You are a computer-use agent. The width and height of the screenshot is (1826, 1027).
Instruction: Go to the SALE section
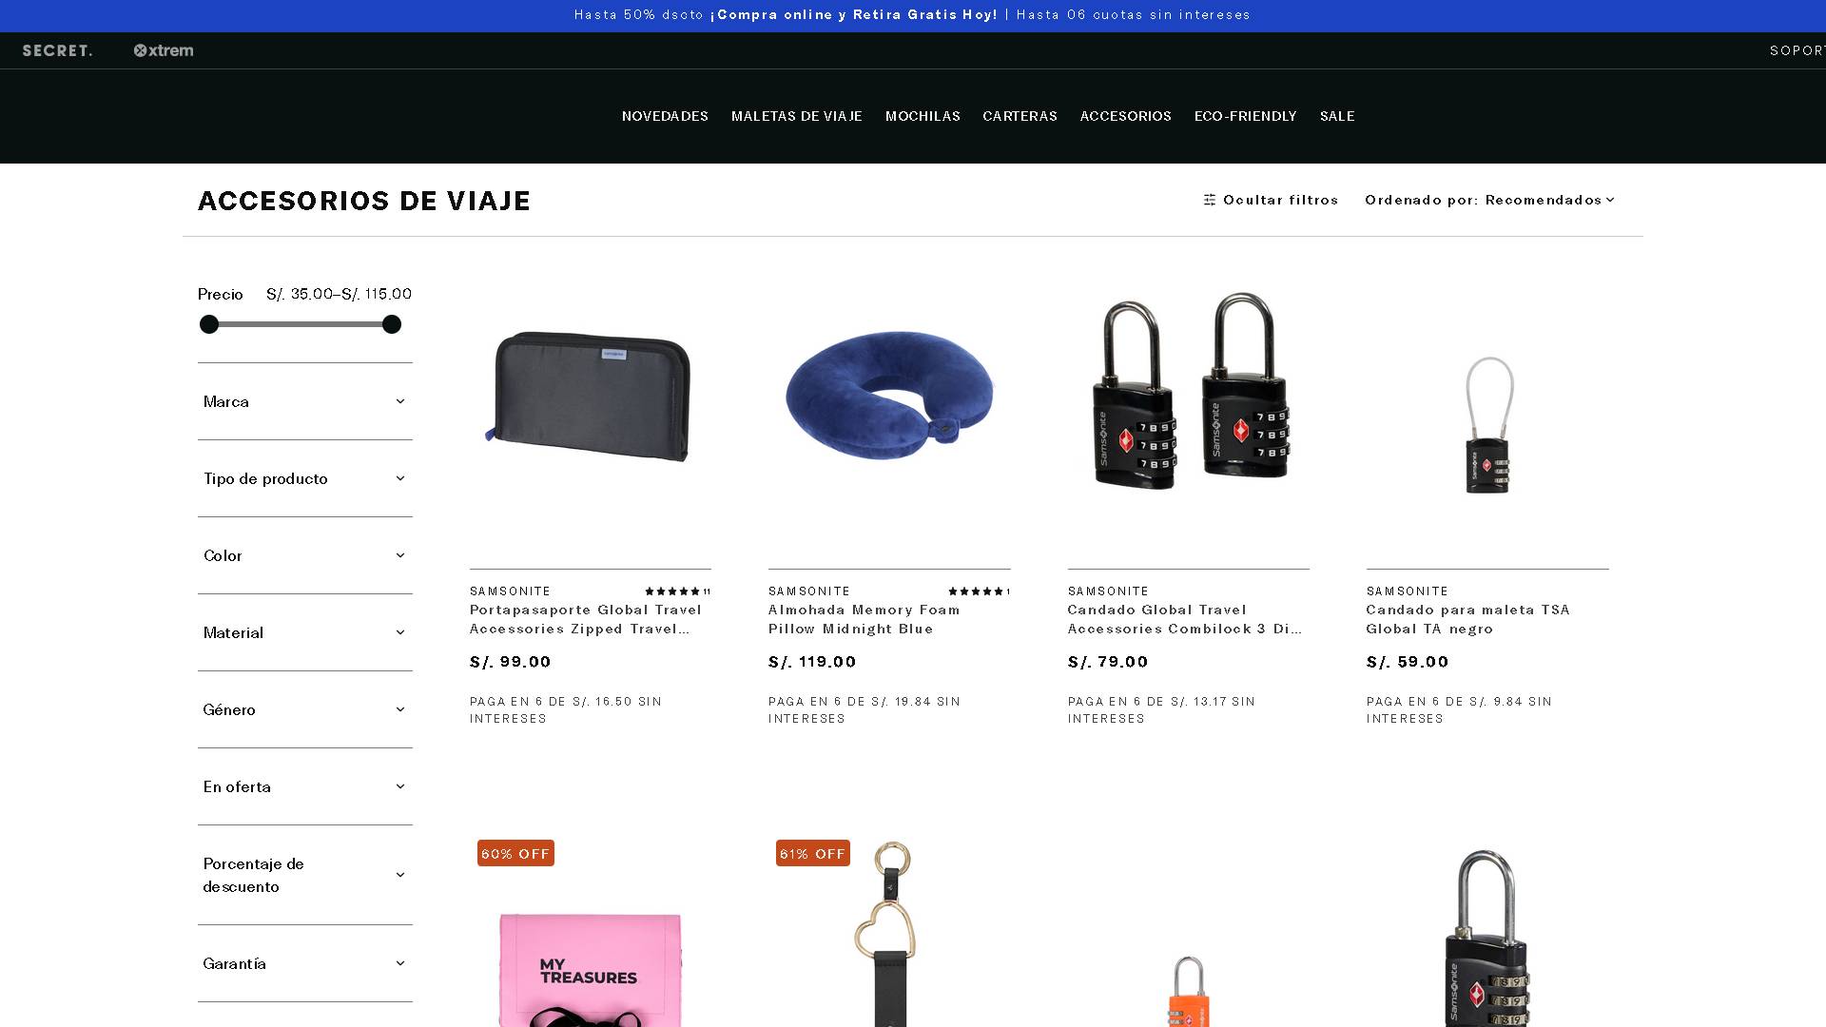[x=1337, y=116]
